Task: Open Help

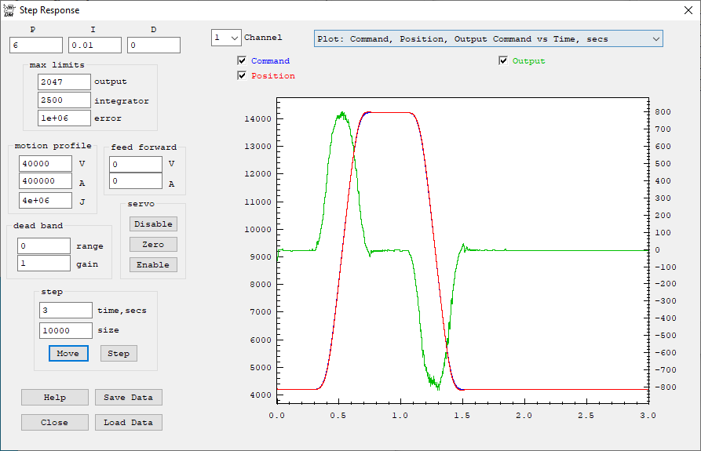Action: pos(55,397)
